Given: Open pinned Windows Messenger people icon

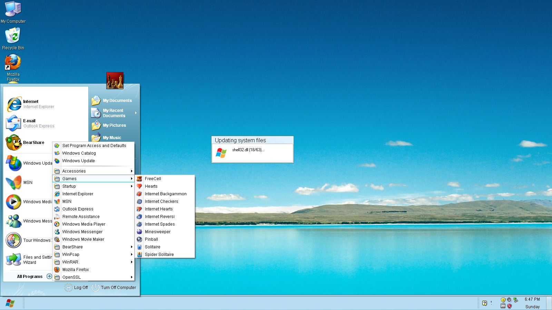Looking at the screenshot, I should (x=14, y=221).
